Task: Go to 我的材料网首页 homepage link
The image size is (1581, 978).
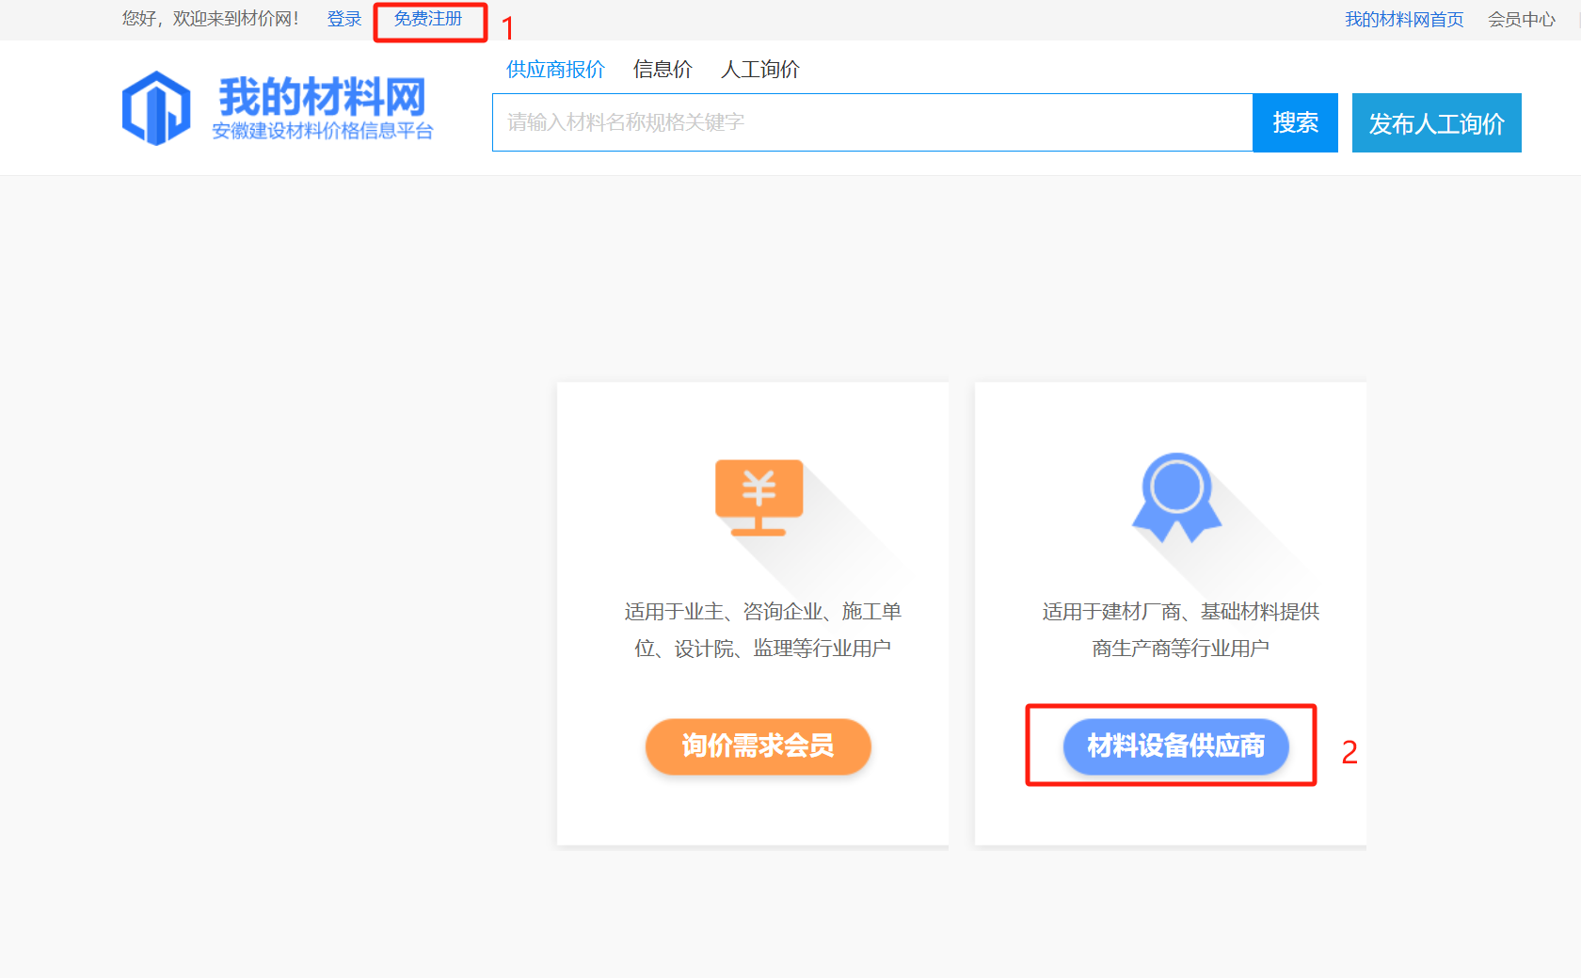Action: tap(1403, 20)
